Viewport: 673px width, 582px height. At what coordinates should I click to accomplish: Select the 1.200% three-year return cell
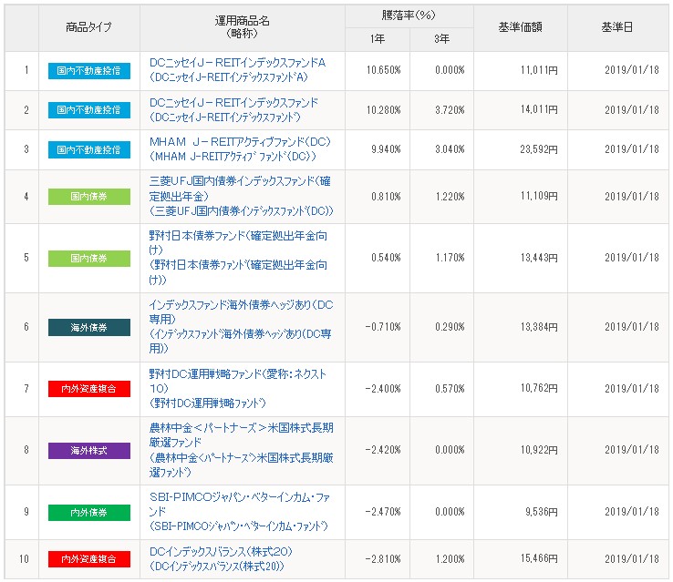(441, 559)
